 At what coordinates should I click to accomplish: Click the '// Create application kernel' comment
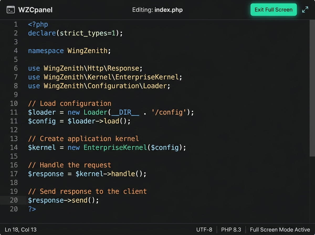(83, 139)
